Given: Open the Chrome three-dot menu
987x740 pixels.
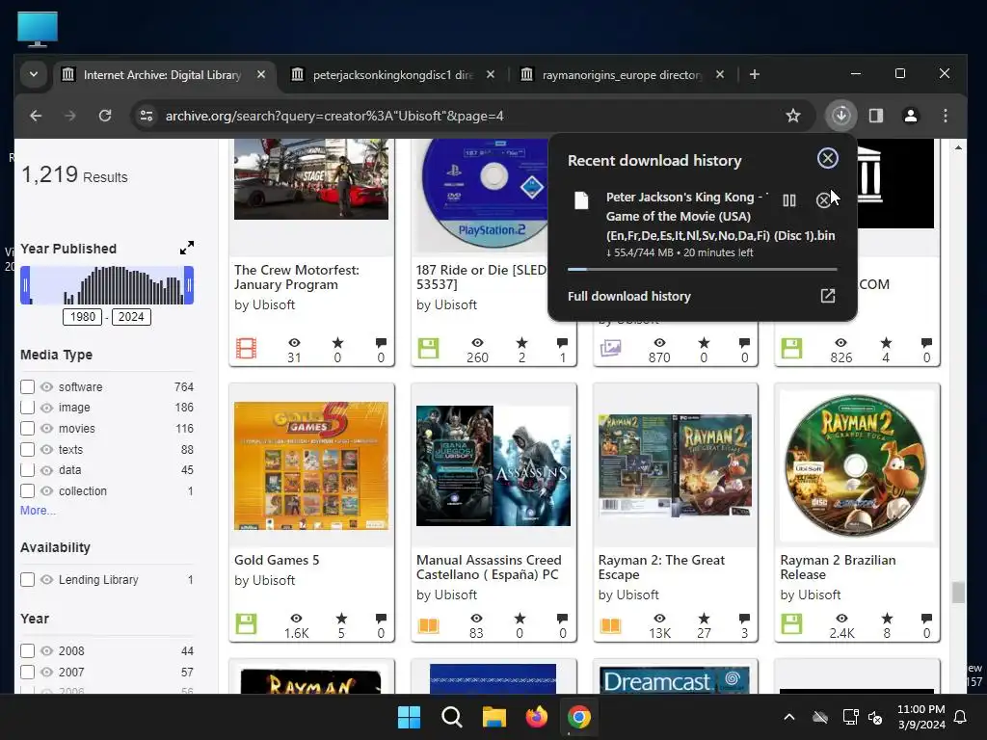Looking at the screenshot, I should [945, 116].
